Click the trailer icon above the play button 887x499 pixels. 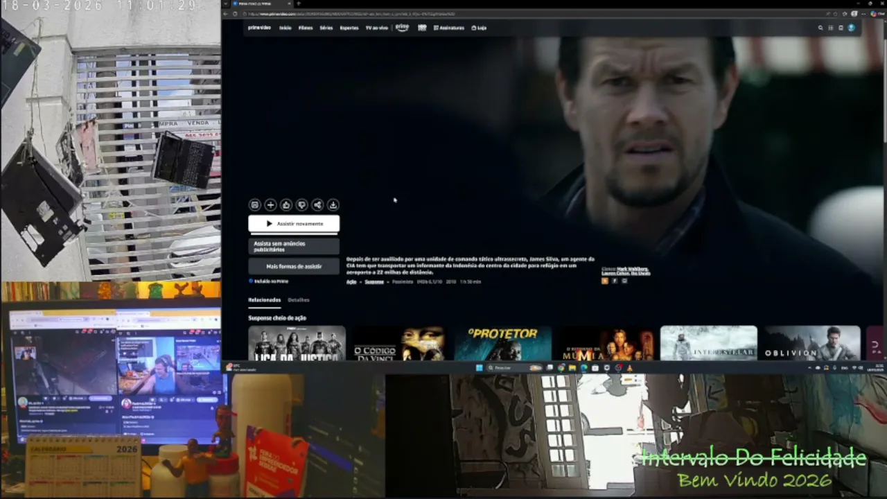[254, 205]
